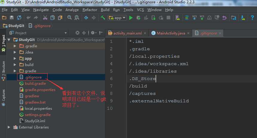Revert changes with purple undo icon

pos(224,18)
